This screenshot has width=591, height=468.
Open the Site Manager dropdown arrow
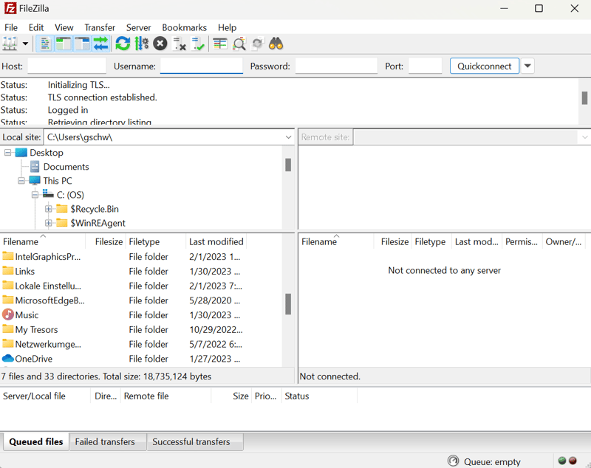click(x=25, y=44)
